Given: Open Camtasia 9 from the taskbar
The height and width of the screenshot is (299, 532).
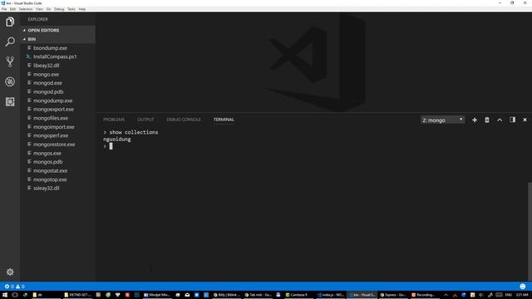Looking at the screenshot, I should tap(296, 295).
